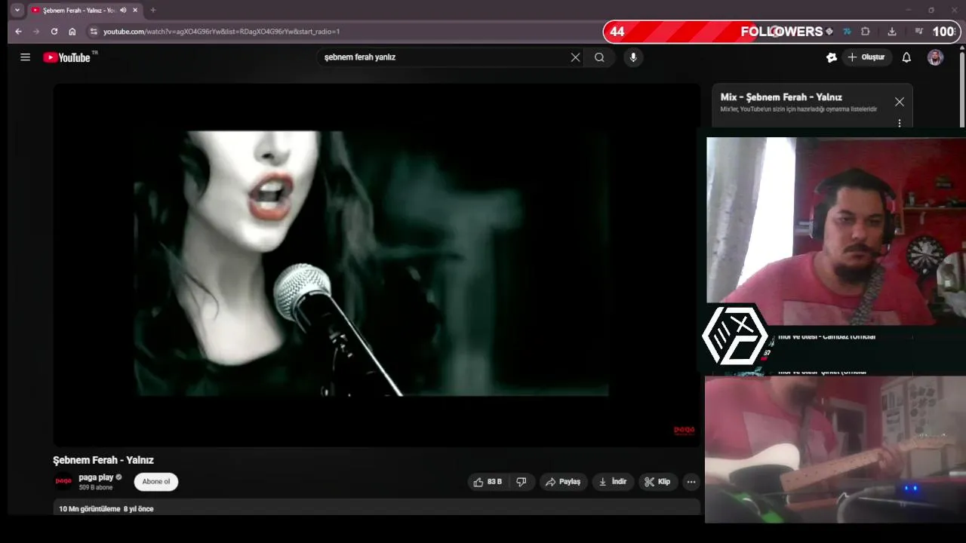Image resolution: width=966 pixels, height=543 pixels.
Task: Start voice search with the microphone icon
Action: point(633,57)
